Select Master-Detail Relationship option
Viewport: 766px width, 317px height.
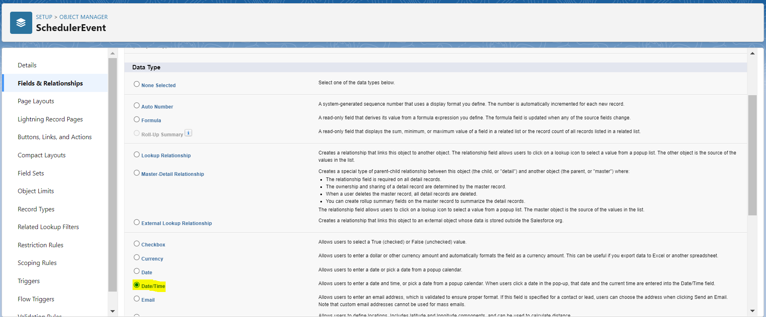pos(137,173)
